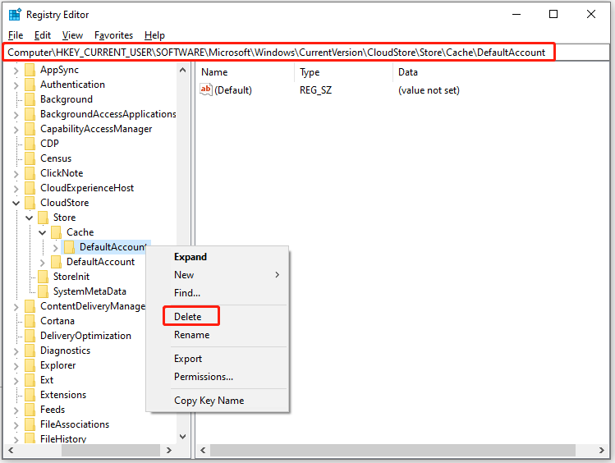Image resolution: width=615 pixels, height=463 pixels.
Task: Click the SystemMetaData folder icon
Action: 44,291
